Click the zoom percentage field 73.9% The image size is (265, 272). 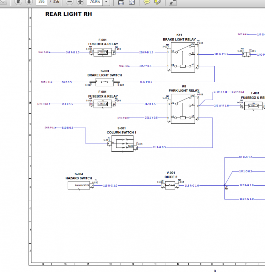95,2
